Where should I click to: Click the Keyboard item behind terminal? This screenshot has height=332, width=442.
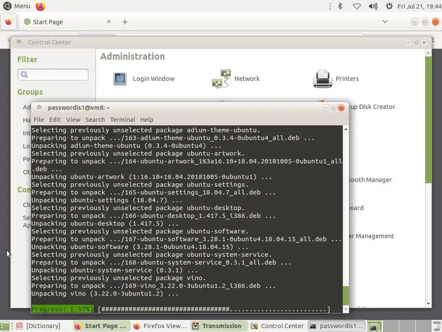(356, 208)
